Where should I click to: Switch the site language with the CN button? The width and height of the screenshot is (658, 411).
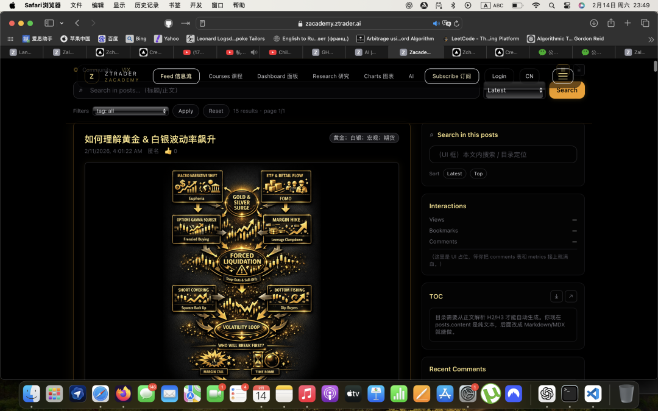(x=529, y=76)
